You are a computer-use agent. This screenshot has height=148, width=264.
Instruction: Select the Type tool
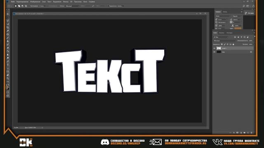tap(8, 65)
